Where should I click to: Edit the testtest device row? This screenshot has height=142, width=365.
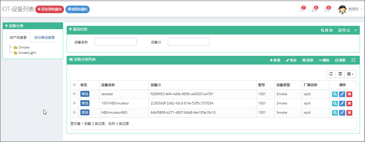pyautogui.click(x=342, y=94)
